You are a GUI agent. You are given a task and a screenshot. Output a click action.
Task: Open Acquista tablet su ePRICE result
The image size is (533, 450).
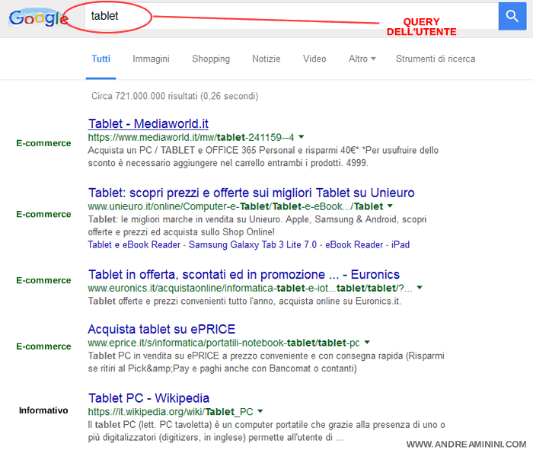[161, 329]
